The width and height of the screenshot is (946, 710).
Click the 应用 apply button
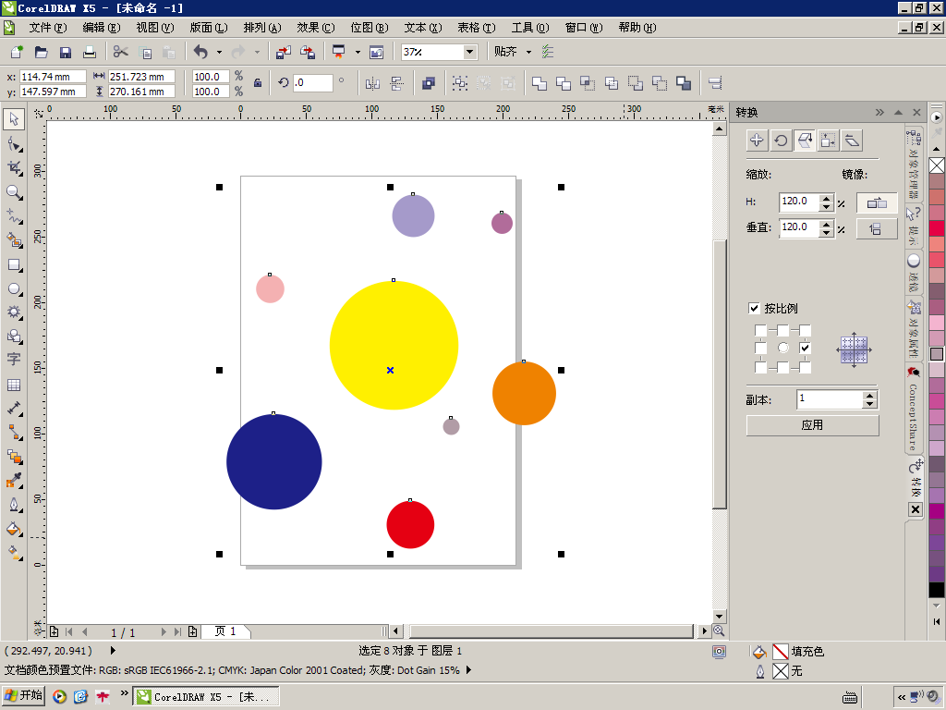click(812, 425)
